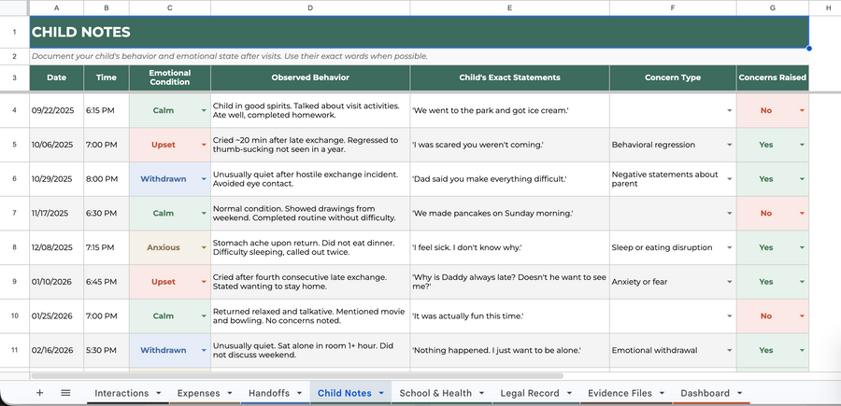Open Calm dropdown in 01/25/2026 row
This screenshot has width=841, height=406.
(204, 316)
